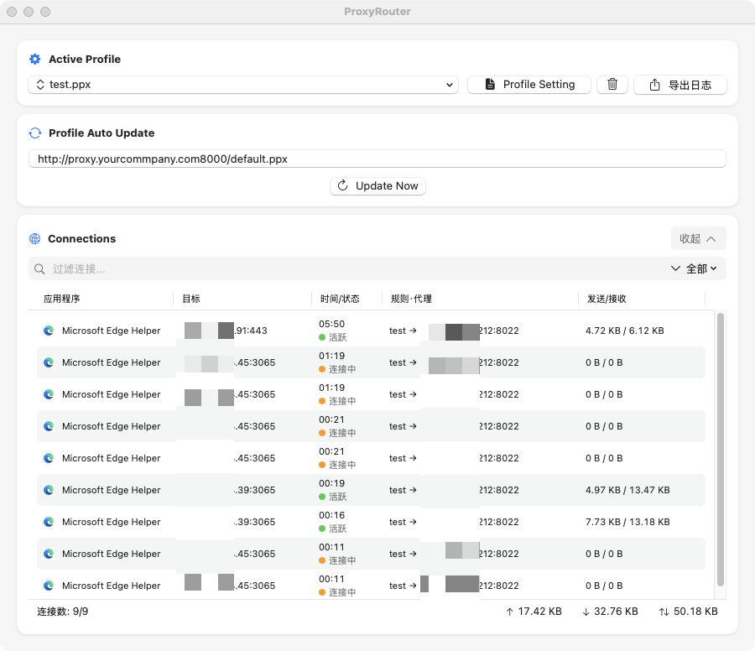The image size is (755, 651).
Task: Collapse the connections list with 收起
Action: pyautogui.click(x=698, y=239)
